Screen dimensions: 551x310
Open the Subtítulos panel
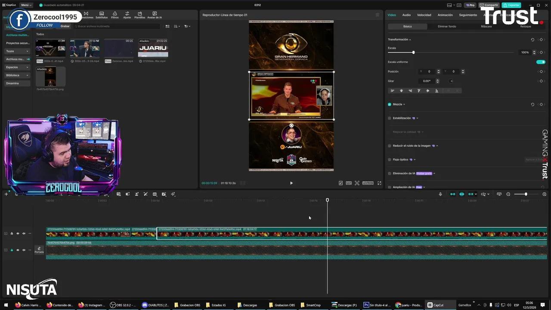(x=102, y=15)
